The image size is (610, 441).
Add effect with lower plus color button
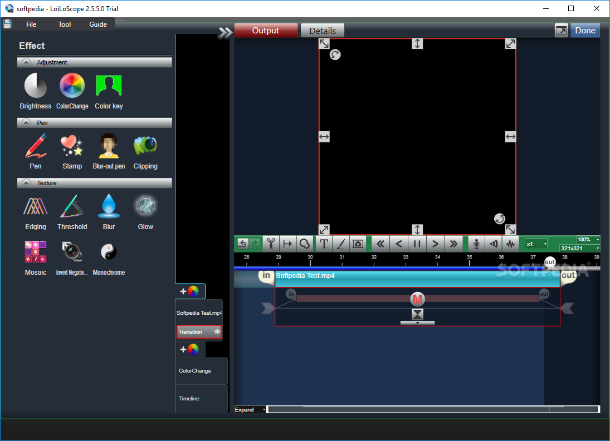[190, 349]
